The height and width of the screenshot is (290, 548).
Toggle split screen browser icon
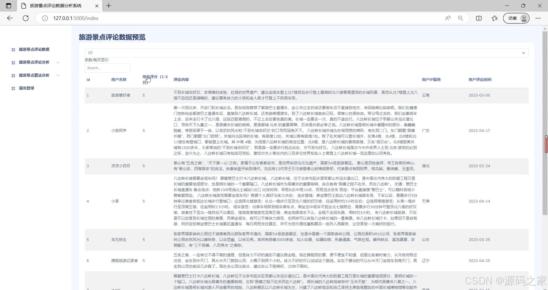click(x=479, y=18)
